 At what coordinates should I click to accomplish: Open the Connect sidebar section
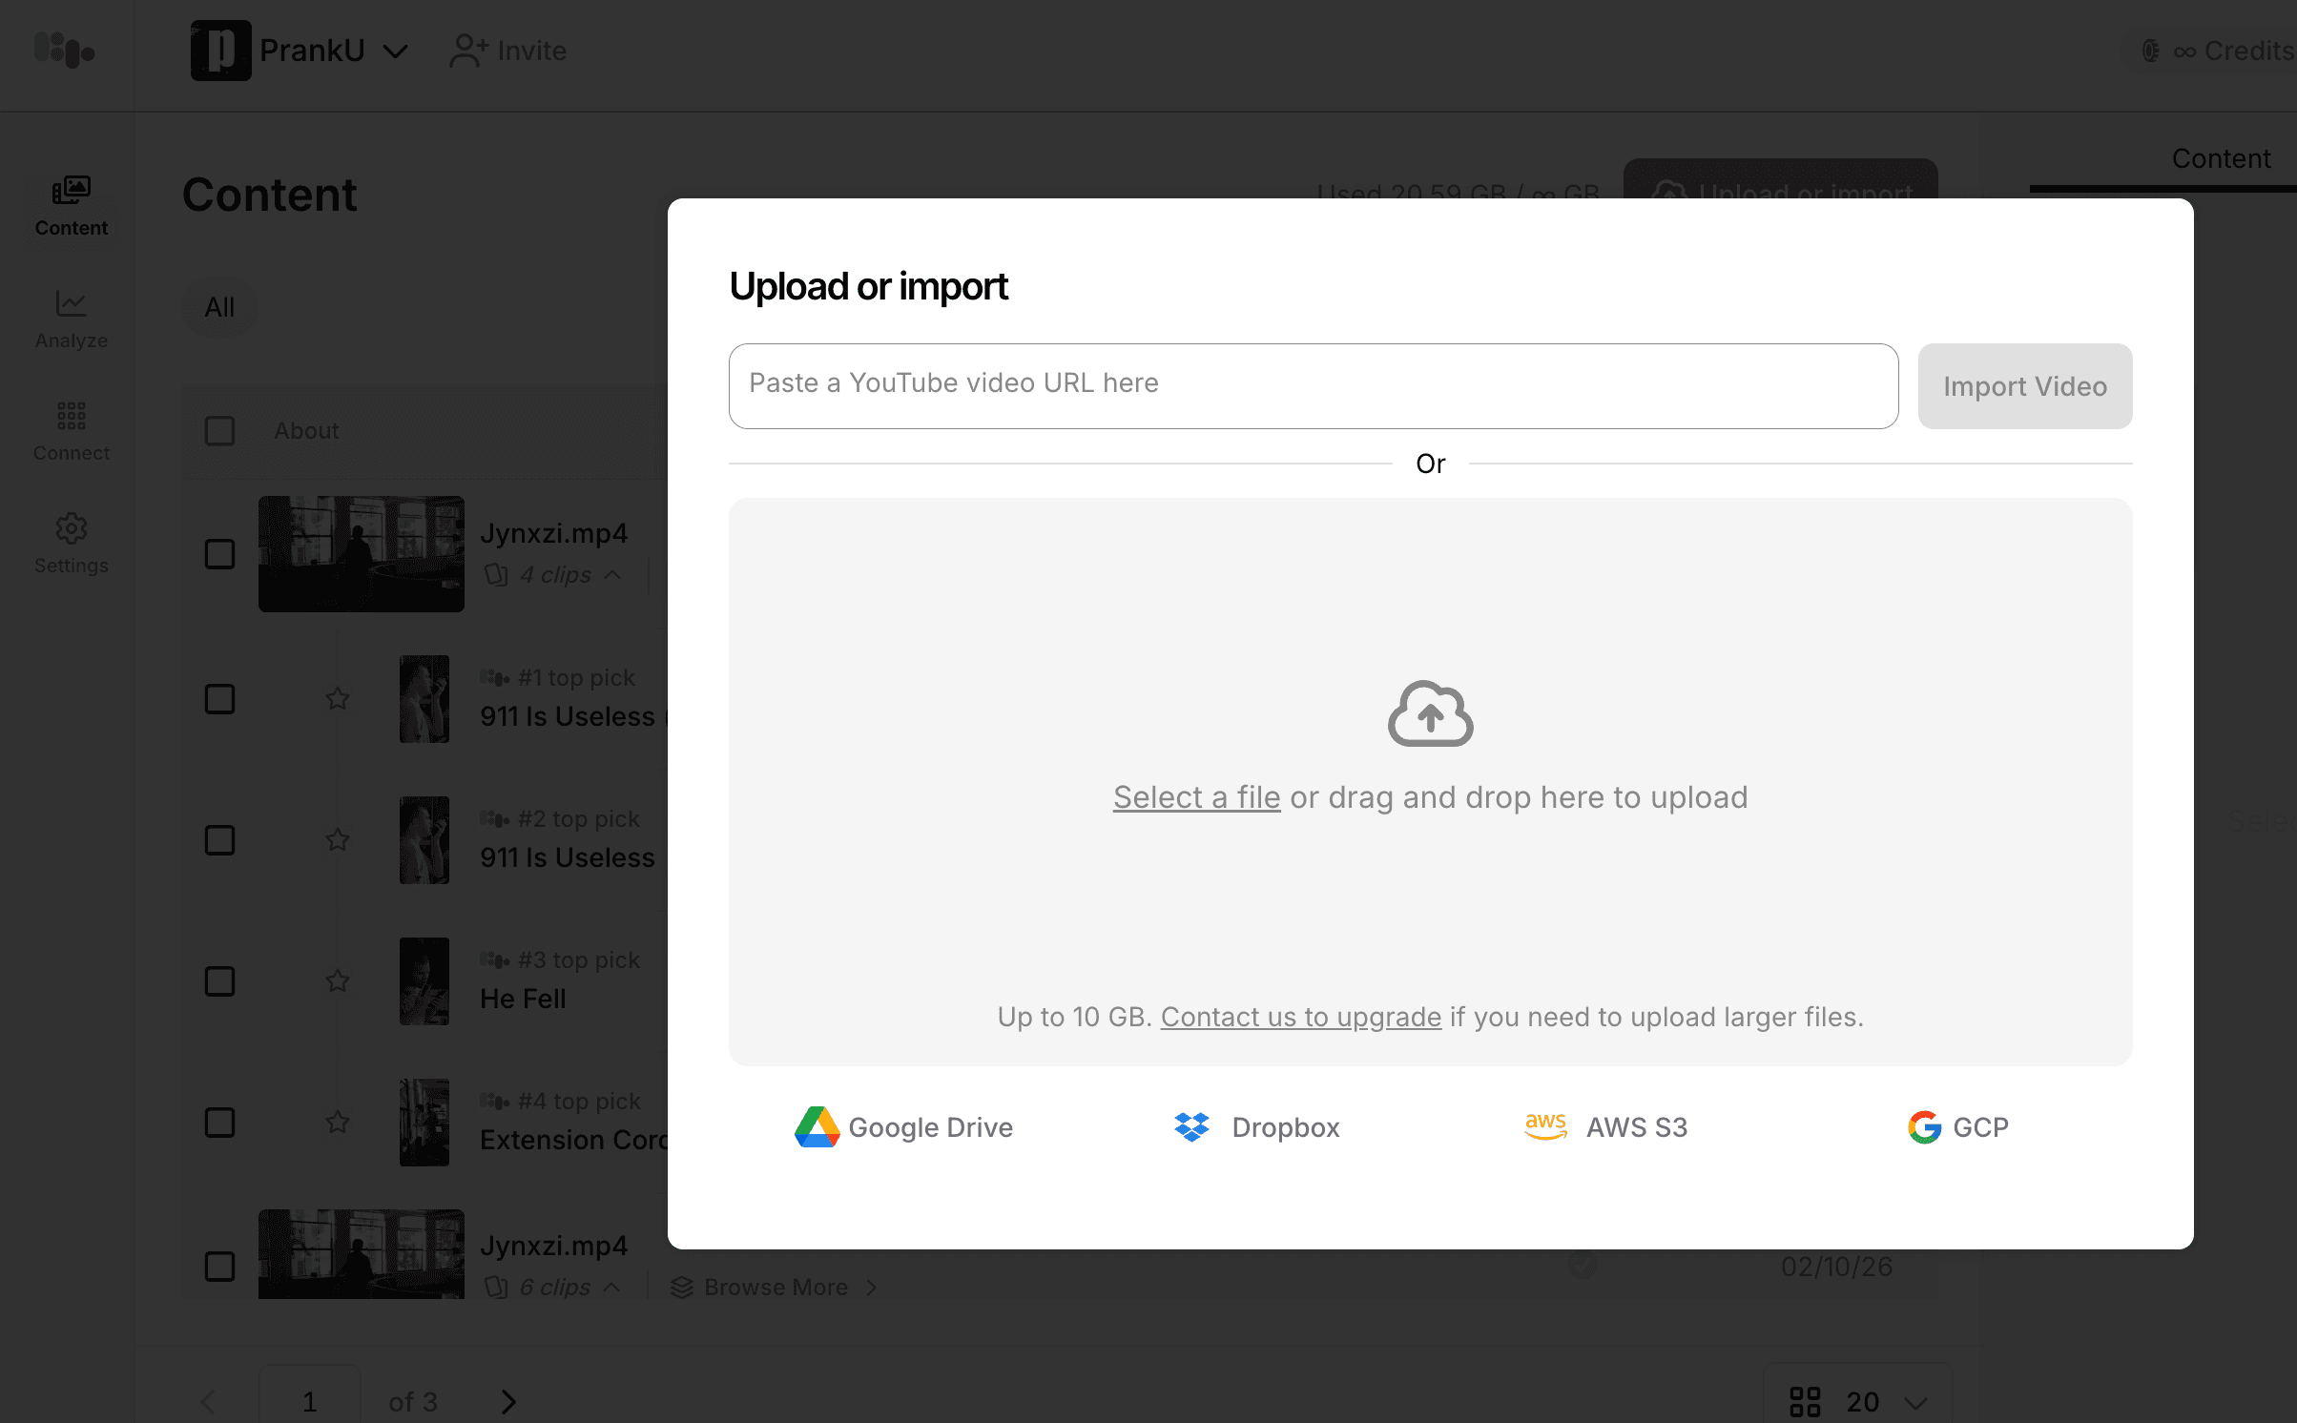[x=72, y=432]
